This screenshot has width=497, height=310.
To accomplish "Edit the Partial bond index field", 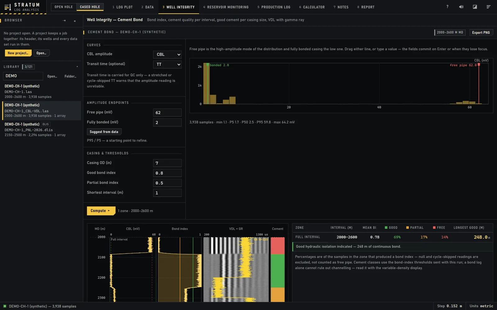I will pos(167,183).
